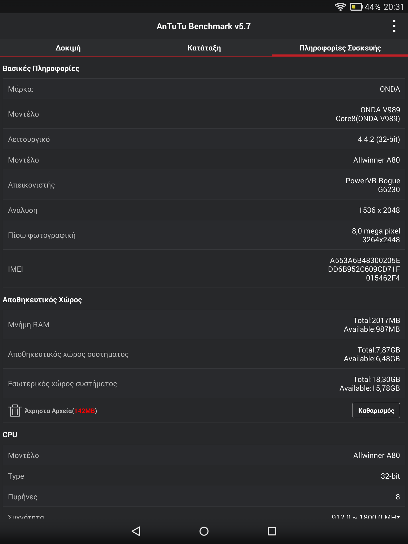408x544 pixels.
Task: Select the Μάρκα ONDA row
Action: point(204,89)
